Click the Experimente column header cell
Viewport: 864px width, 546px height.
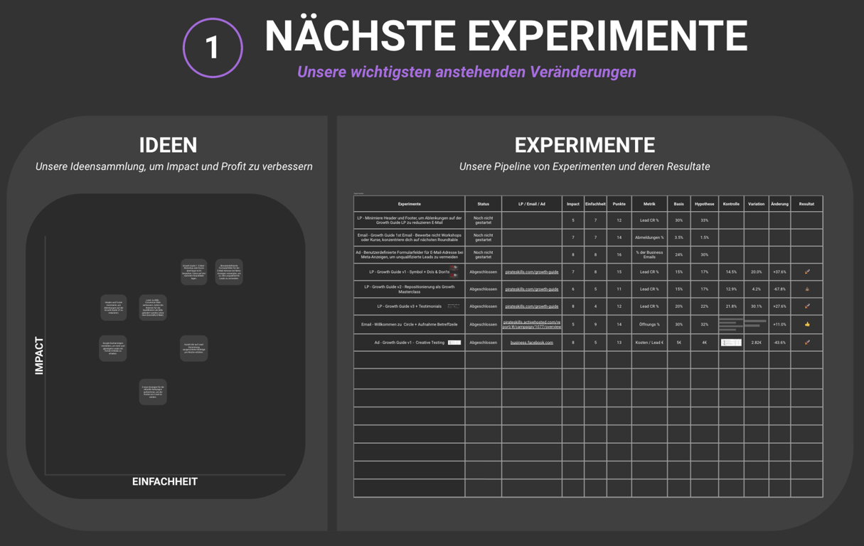pyautogui.click(x=410, y=204)
